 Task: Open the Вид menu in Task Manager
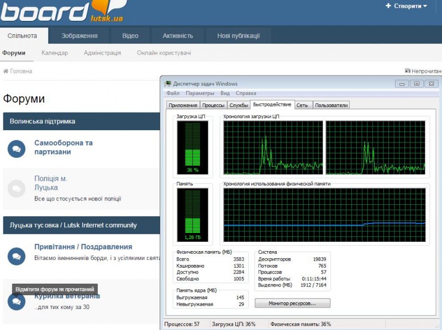click(225, 93)
